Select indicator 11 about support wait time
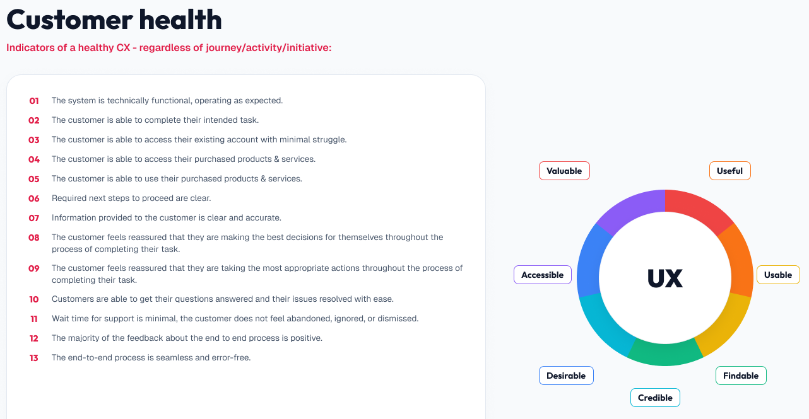Screen dimensions: 809x419 pos(224,318)
